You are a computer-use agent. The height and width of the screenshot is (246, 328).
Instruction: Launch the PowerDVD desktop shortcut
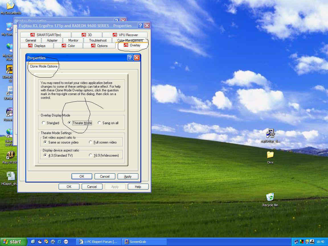coord(9,114)
